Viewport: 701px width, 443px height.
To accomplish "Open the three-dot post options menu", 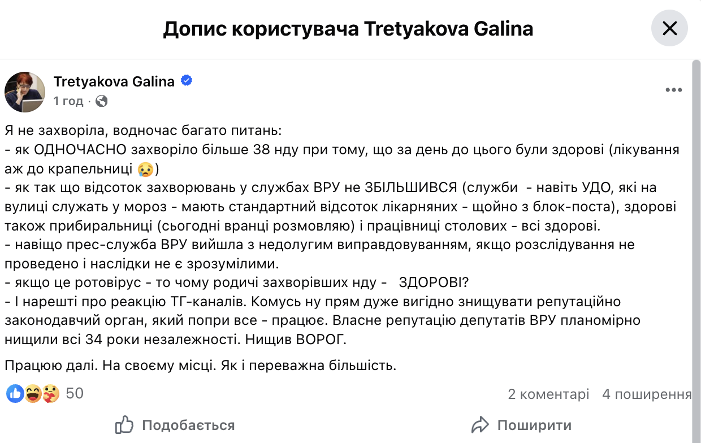I will (x=674, y=90).
